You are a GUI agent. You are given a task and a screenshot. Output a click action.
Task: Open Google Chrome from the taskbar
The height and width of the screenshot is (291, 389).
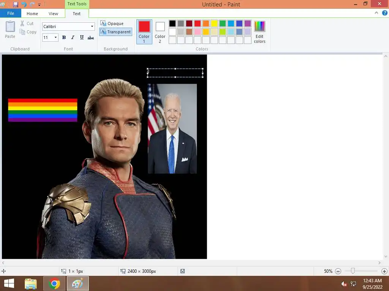point(54,283)
